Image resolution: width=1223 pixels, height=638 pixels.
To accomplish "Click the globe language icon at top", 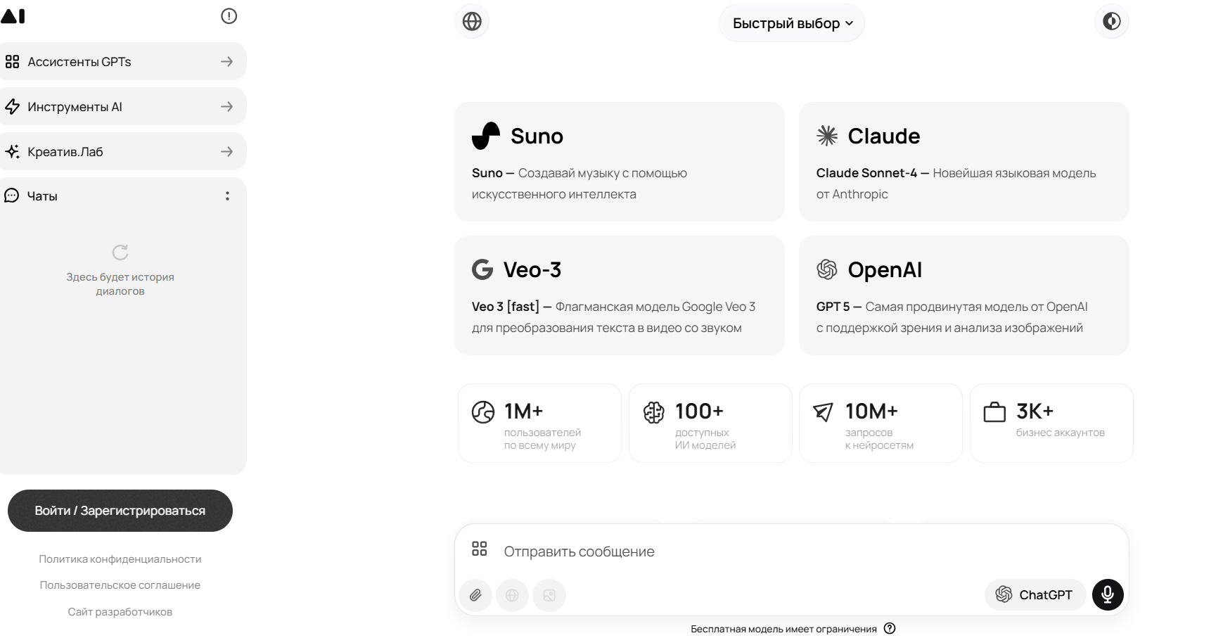I will [x=472, y=22].
